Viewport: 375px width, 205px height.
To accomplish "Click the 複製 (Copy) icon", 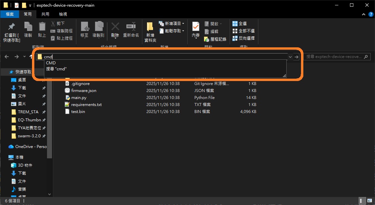I will [x=28, y=29].
